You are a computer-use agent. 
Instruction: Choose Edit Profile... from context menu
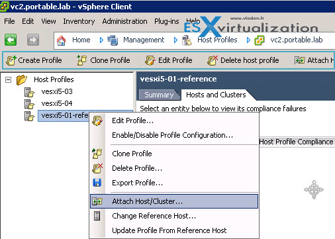point(174,120)
